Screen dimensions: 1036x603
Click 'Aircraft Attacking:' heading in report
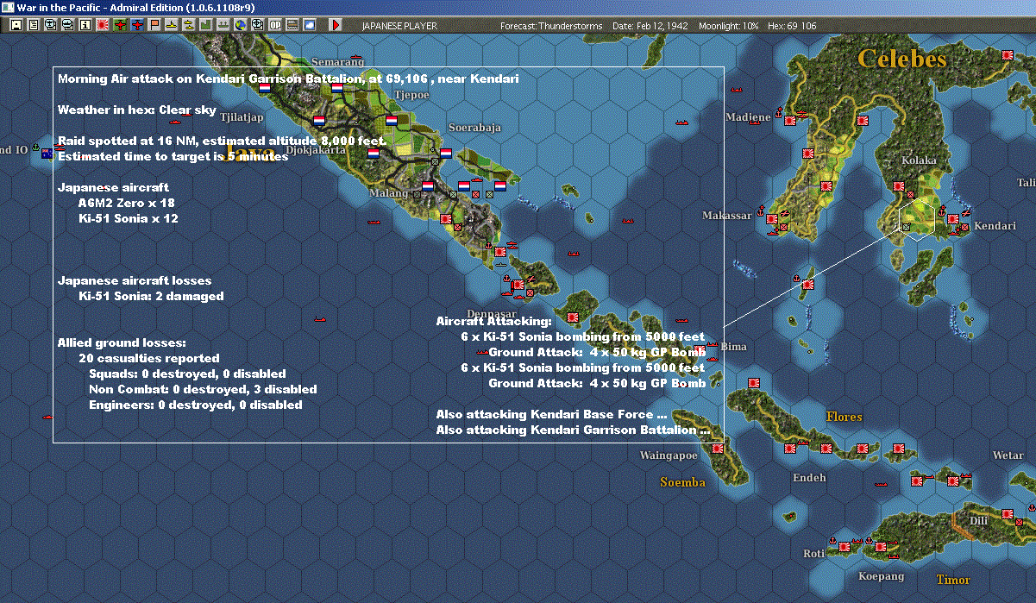(x=493, y=321)
